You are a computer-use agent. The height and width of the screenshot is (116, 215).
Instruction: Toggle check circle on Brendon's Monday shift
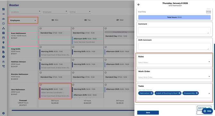coord(41,73)
